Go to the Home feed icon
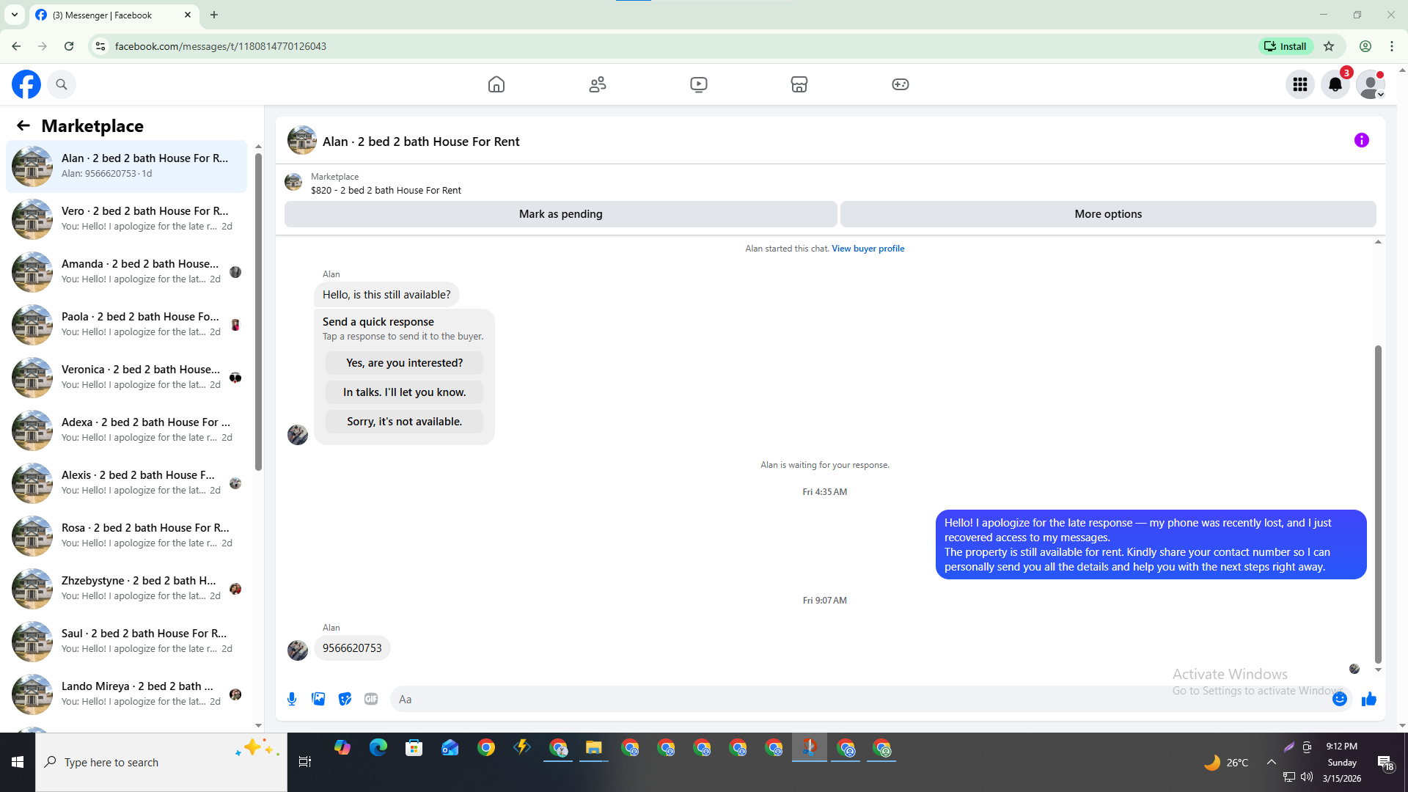This screenshot has width=1408, height=792. [496, 84]
